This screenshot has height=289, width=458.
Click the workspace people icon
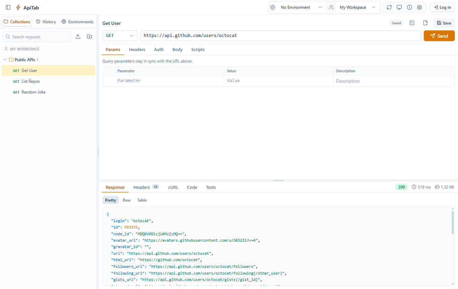pyautogui.click(x=332, y=7)
